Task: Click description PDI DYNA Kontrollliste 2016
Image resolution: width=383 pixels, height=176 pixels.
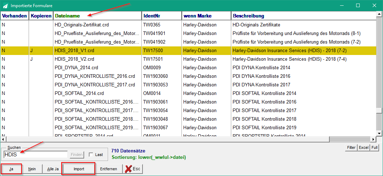Action: pos(261,76)
